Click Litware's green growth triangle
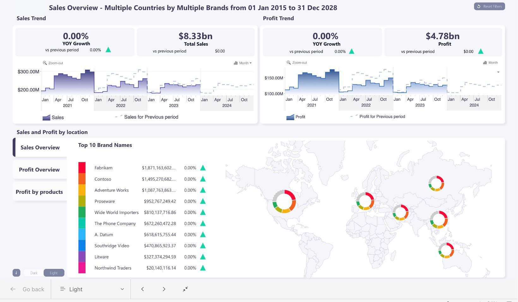518x302 pixels. 203,257
